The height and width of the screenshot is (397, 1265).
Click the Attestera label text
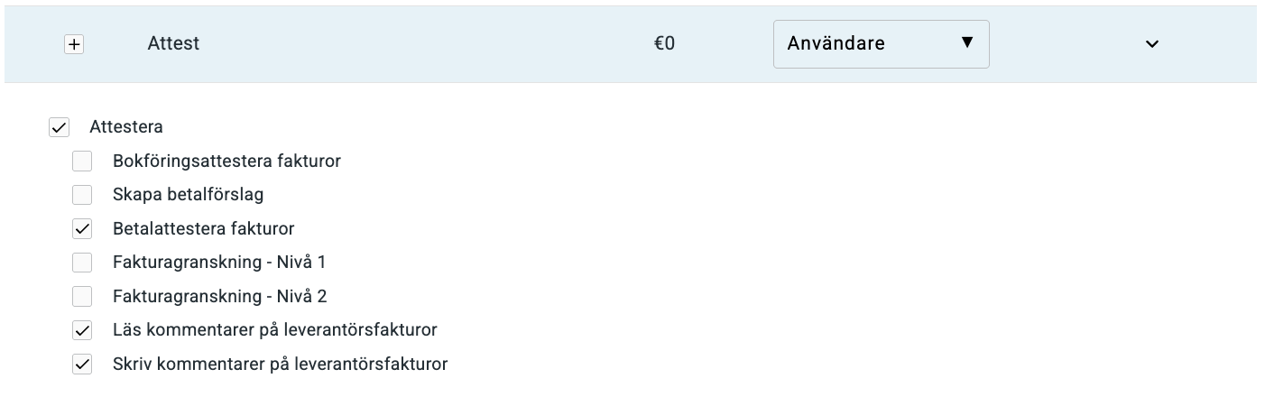pos(126,127)
